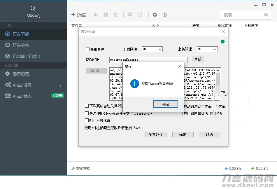Close the 提示 popup with X
This screenshot has height=189, width=277.
pyautogui.click(x=180, y=66)
